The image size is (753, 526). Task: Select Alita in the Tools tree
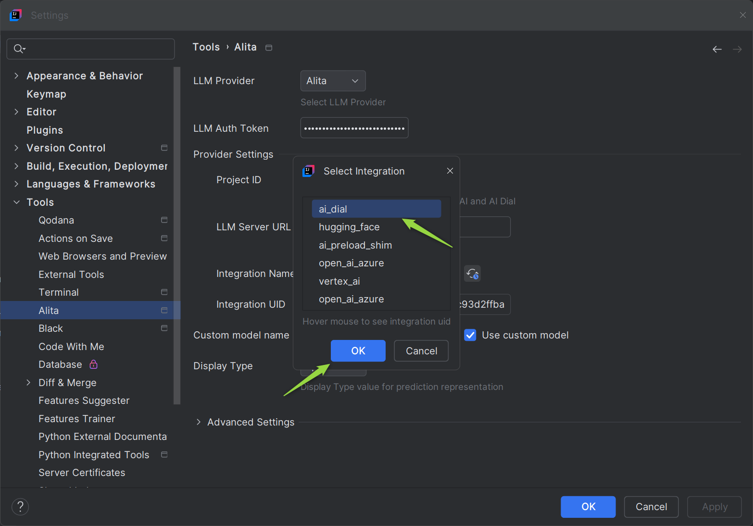90,310
